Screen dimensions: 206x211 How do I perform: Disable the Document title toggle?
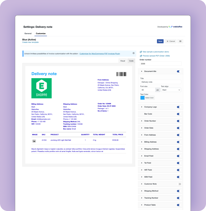point(178,71)
